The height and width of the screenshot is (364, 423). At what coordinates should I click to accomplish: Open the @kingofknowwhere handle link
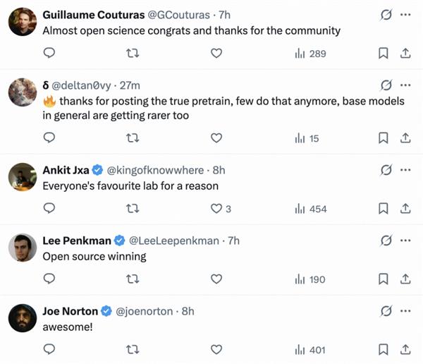click(155, 170)
